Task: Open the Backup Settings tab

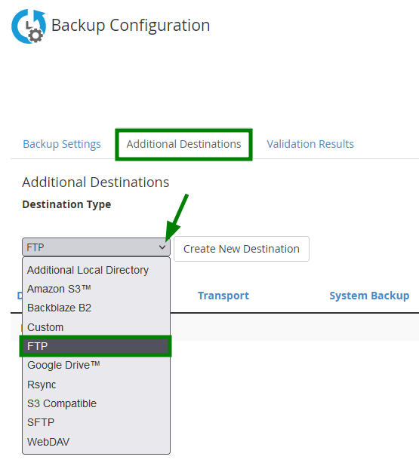Action: point(62,144)
